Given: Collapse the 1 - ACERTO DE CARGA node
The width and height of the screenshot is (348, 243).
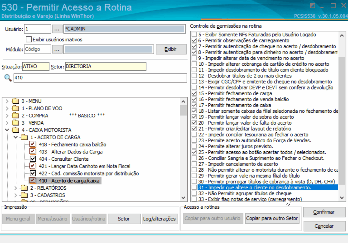Looking at the screenshot, I should coord(15,137).
